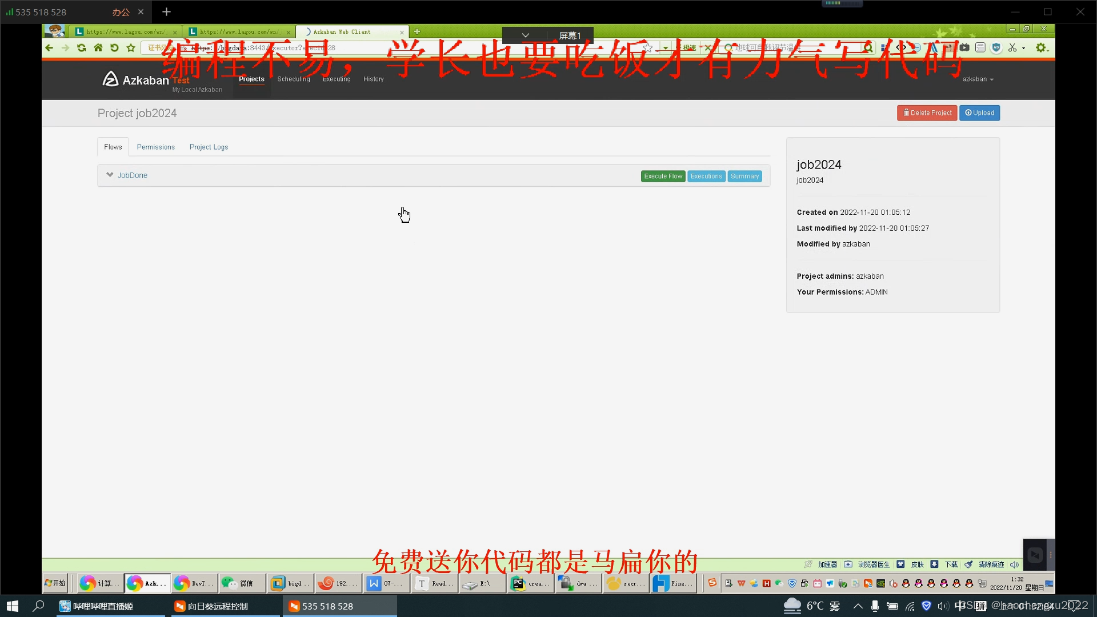Viewport: 1097px width, 617px height.
Task: Click the Delete Project button
Action: click(x=927, y=113)
